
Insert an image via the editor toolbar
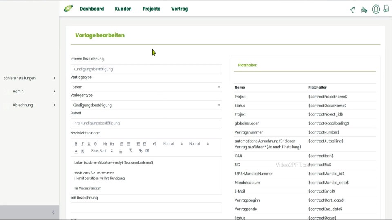147,151
